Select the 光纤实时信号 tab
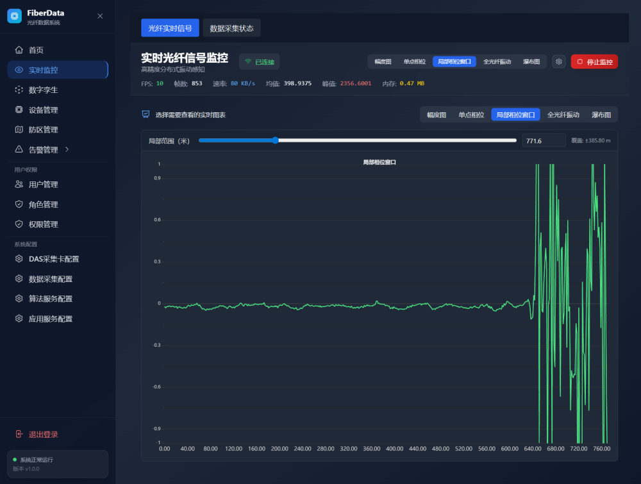641x484 pixels. 170,28
